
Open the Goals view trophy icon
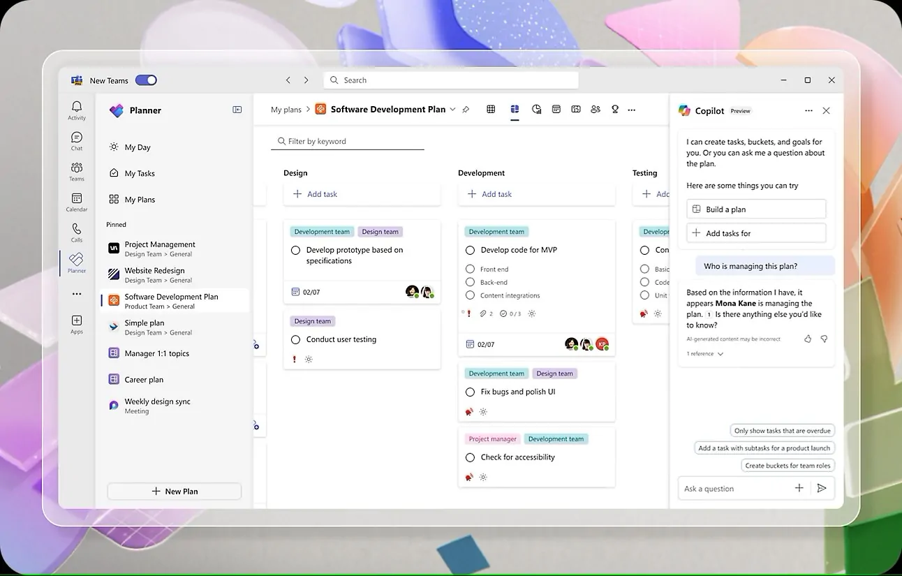click(x=615, y=110)
